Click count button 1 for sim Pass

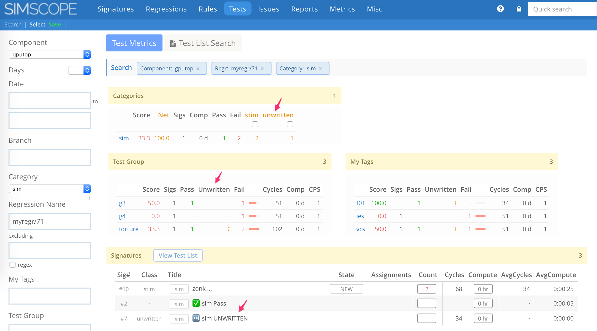(x=426, y=304)
